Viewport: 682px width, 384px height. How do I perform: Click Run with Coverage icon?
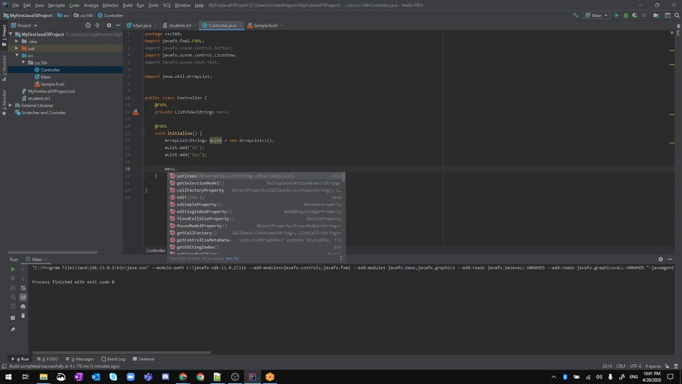pos(635,15)
